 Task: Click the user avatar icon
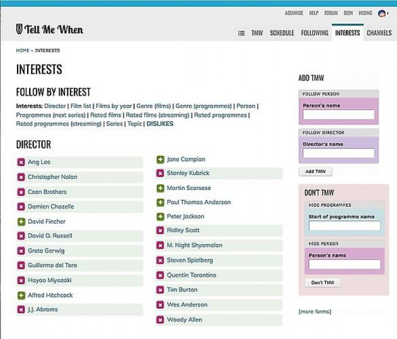pos(382,13)
